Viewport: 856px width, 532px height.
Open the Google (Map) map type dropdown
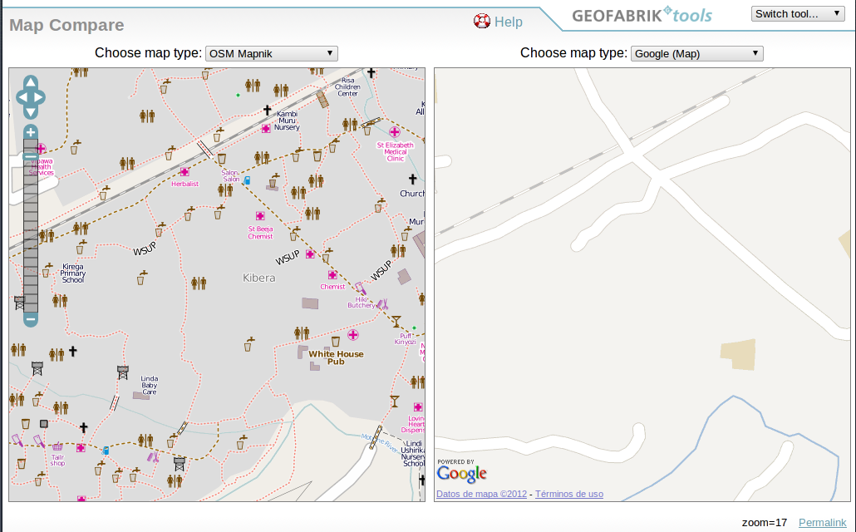click(696, 53)
